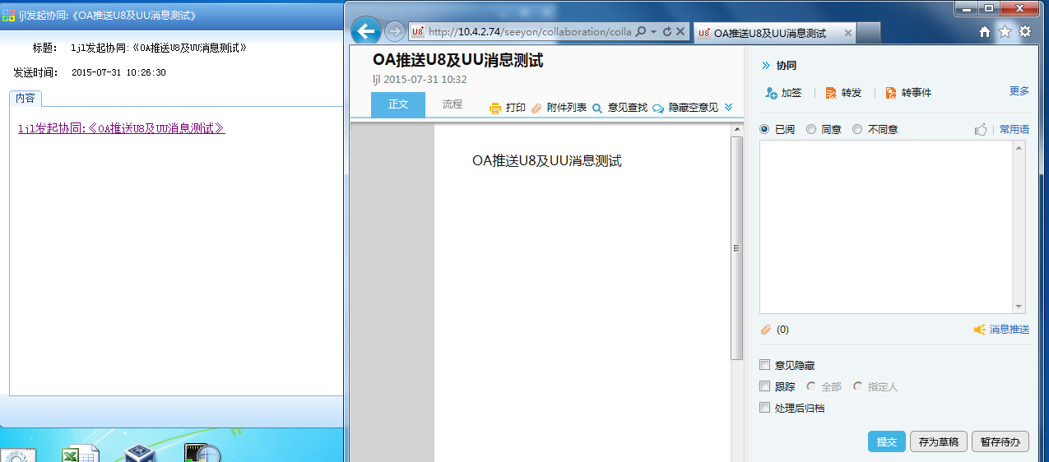The width and height of the screenshot is (1049, 462).
Task: Select the 不同意 (disagree) radio button
Action: (x=857, y=129)
